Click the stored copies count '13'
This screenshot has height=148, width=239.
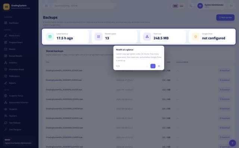coord(107,38)
